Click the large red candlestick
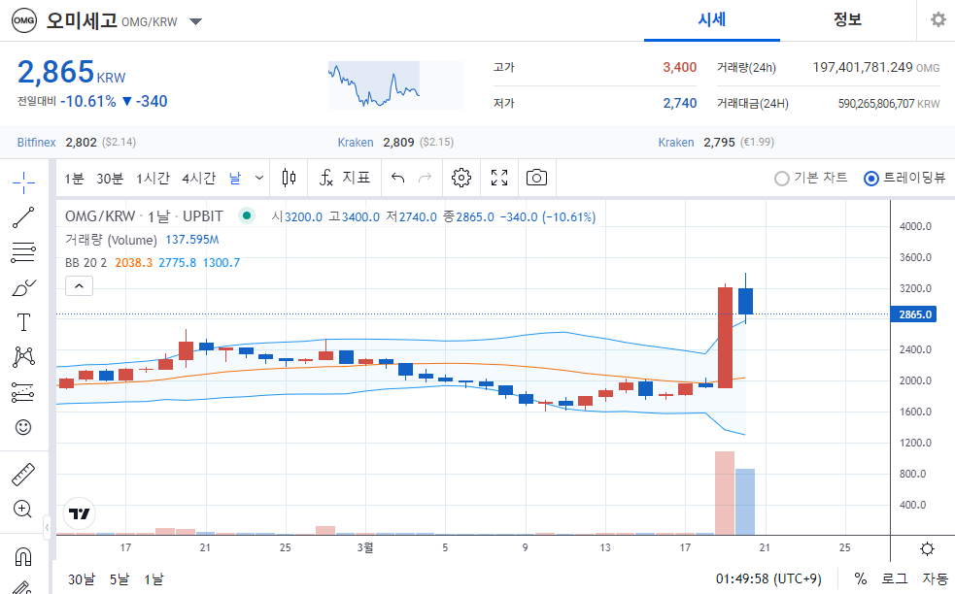 (725, 337)
